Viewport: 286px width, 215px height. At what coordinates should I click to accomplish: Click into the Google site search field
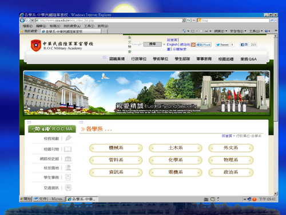[x=137, y=44]
